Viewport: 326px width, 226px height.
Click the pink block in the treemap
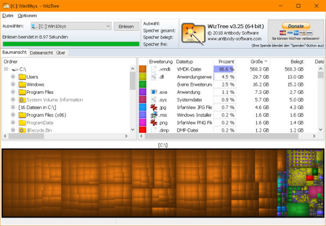point(316,191)
